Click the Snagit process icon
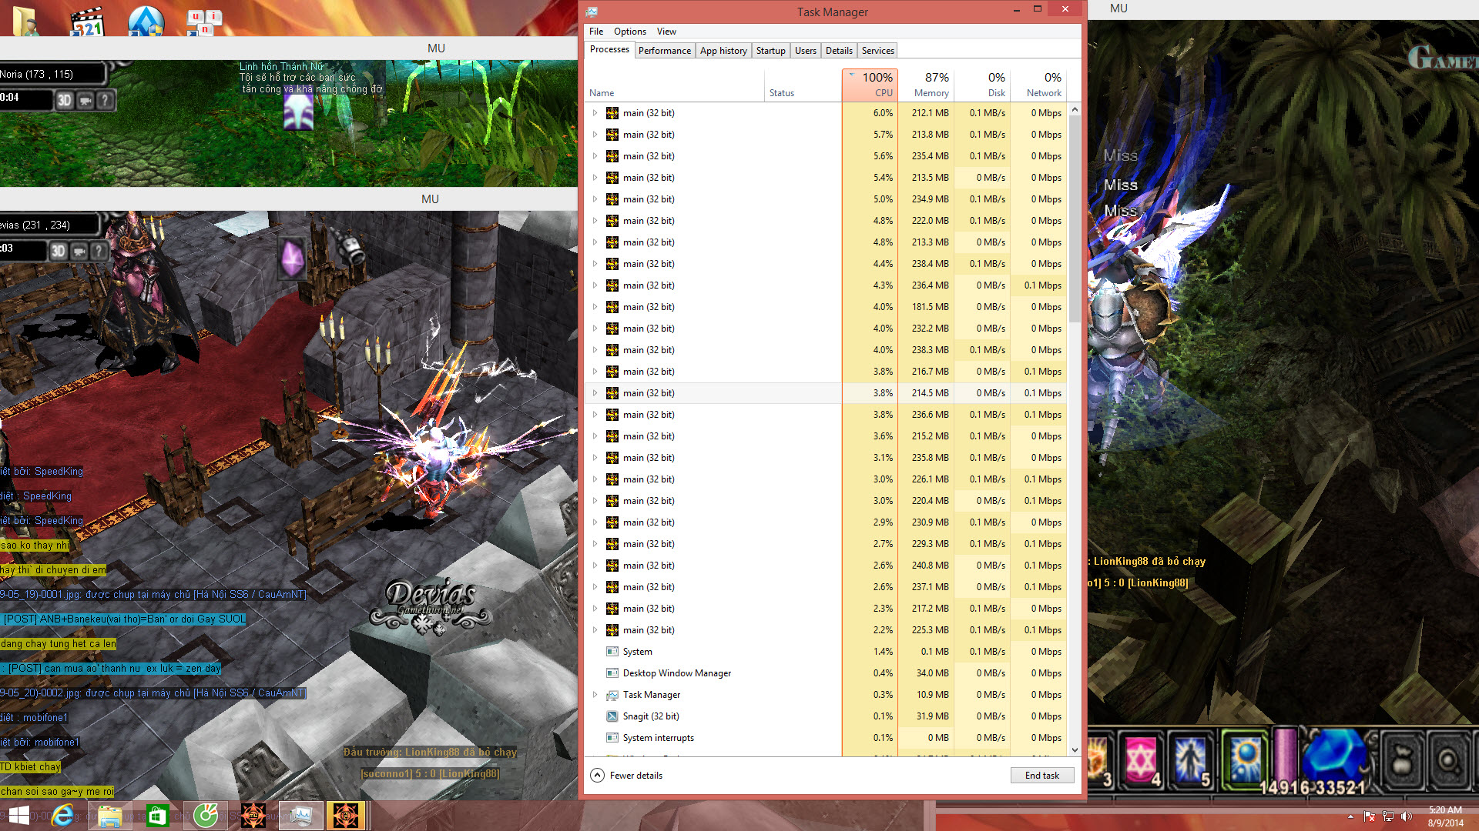The height and width of the screenshot is (831, 1479). coord(612,716)
